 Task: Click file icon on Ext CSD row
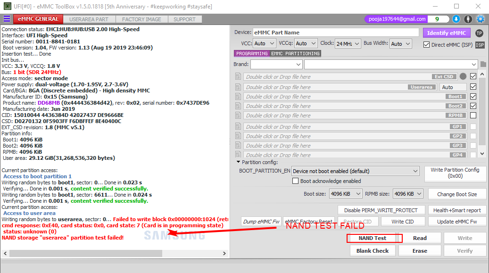point(238,76)
